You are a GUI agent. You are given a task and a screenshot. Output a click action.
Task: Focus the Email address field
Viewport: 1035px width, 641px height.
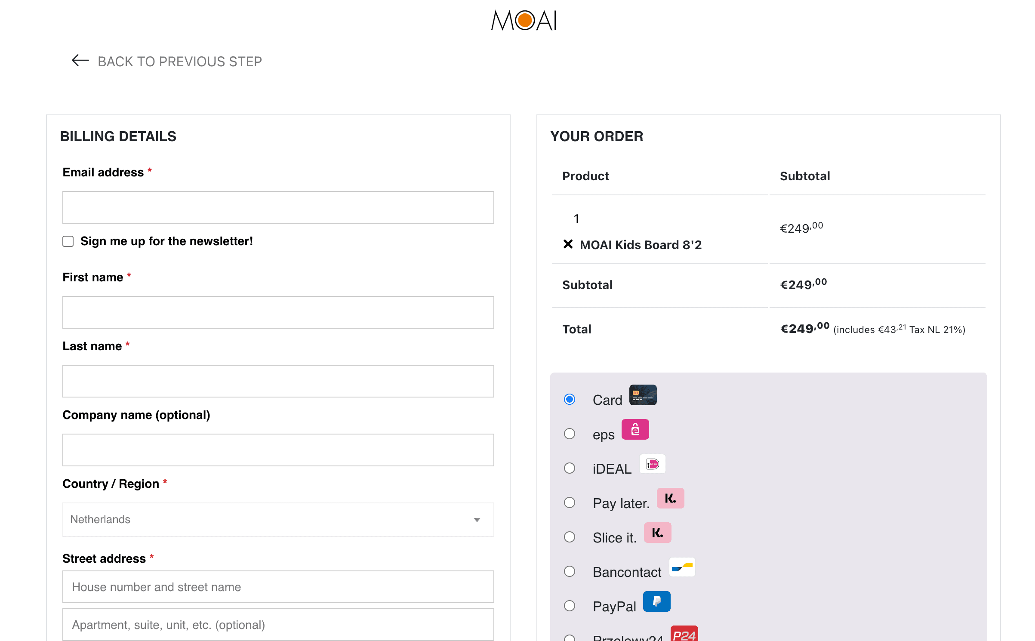pyautogui.click(x=278, y=207)
